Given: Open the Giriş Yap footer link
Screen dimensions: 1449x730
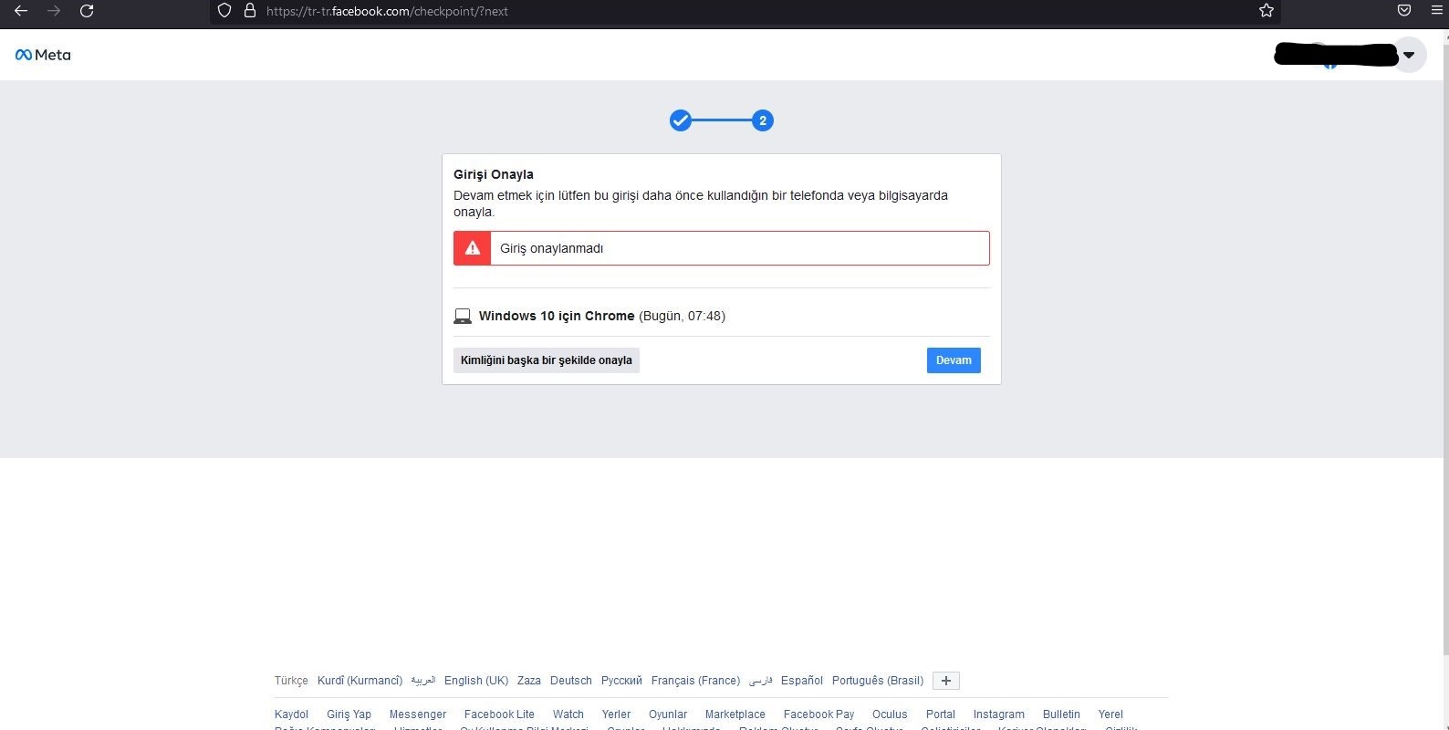Looking at the screenshot, I should tap(349, 714).
